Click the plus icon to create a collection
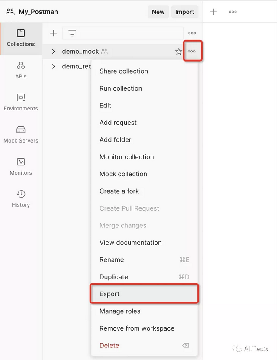The width and height of the screenshot is (277, 360). 53,33
